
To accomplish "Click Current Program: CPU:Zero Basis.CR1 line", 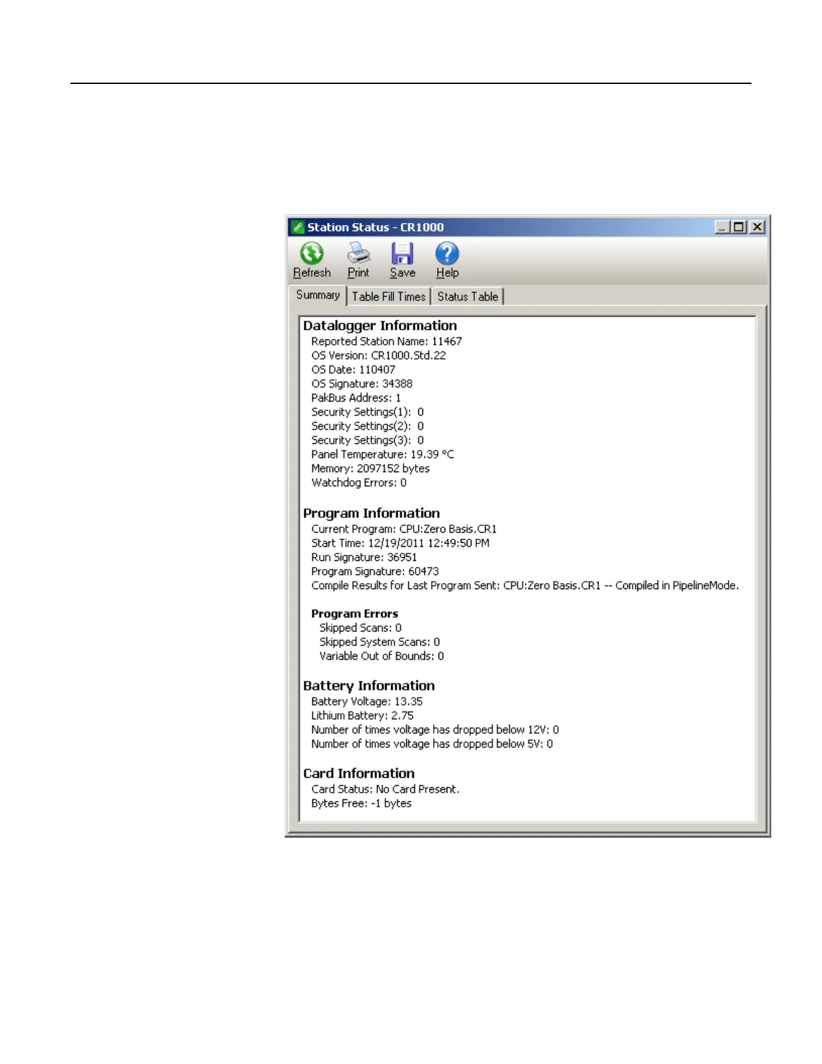I will [404, 529].
